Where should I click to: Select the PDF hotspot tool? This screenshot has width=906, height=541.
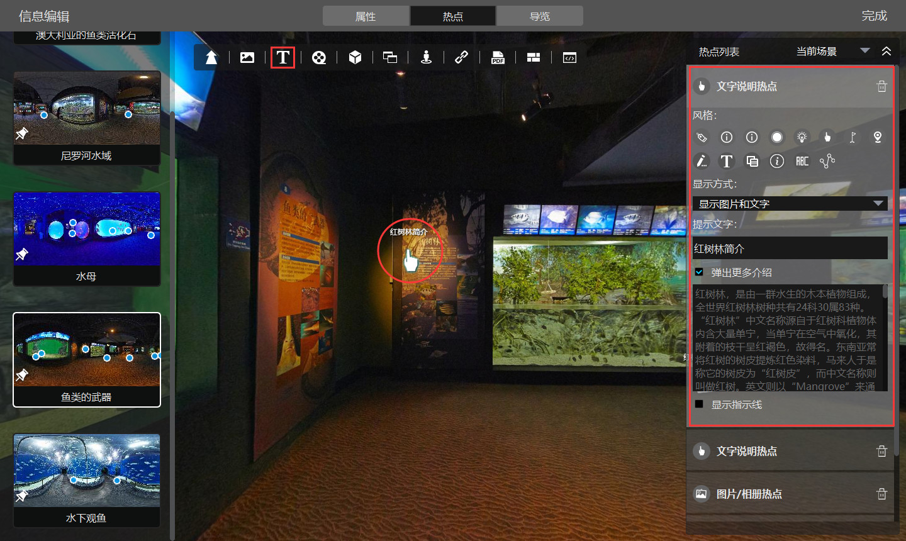point(498,57)
